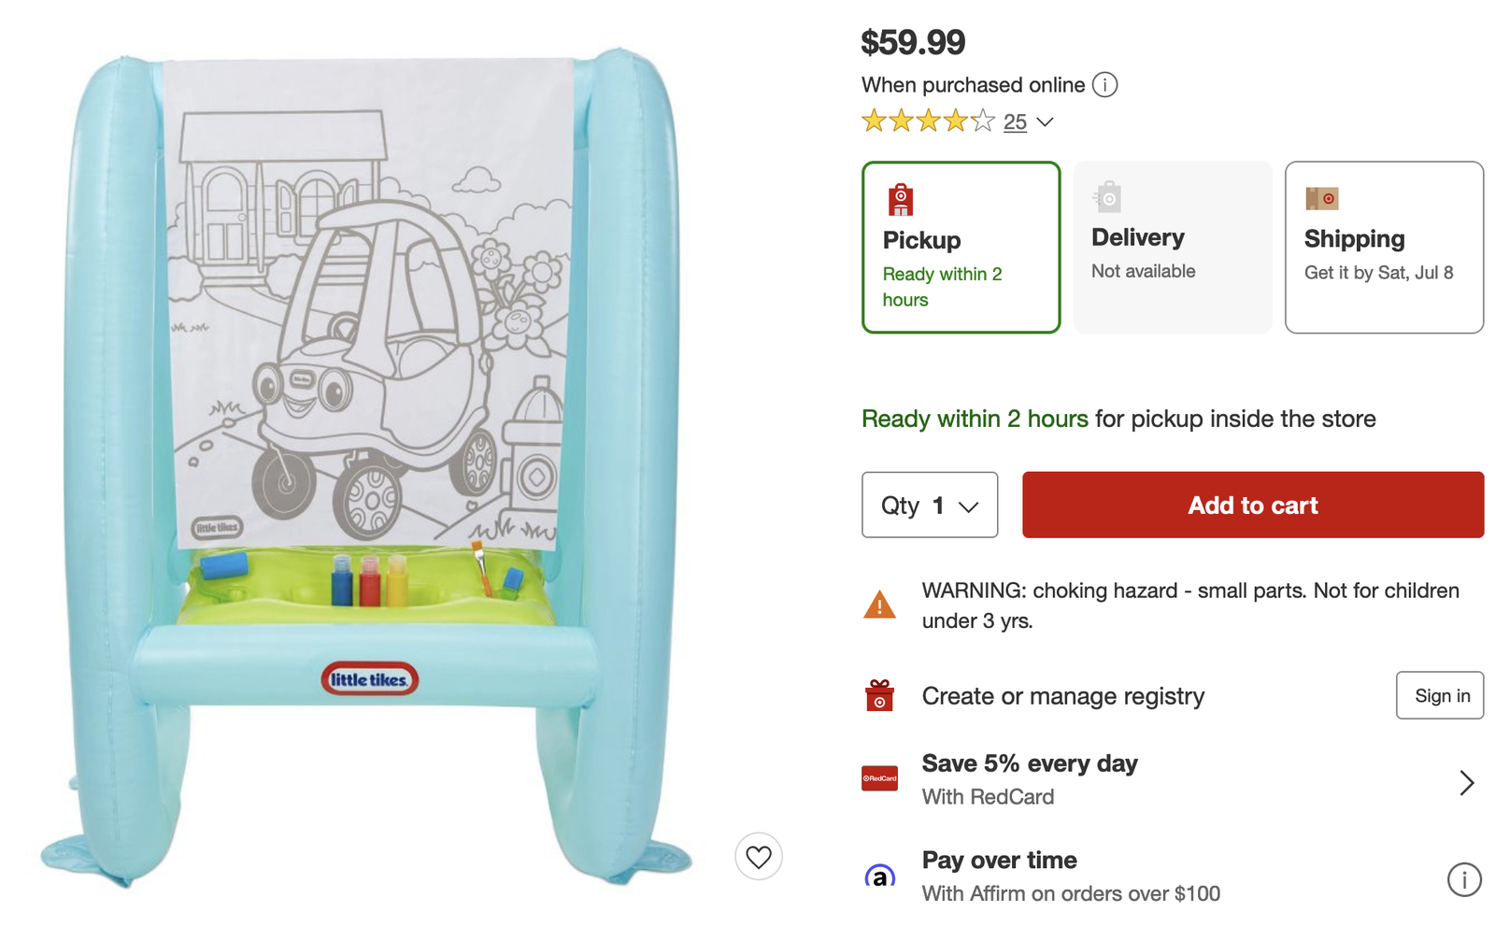Click the Affirm info icon
The height and width of the screenshot is (940, 1495).
(x=1463, y=879)
